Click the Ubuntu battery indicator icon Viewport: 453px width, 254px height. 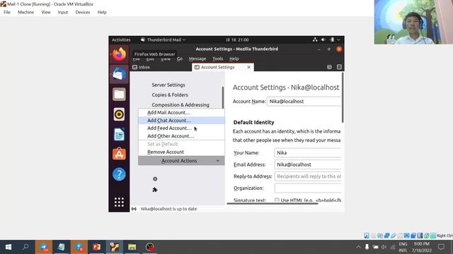(x=332, y=40)
